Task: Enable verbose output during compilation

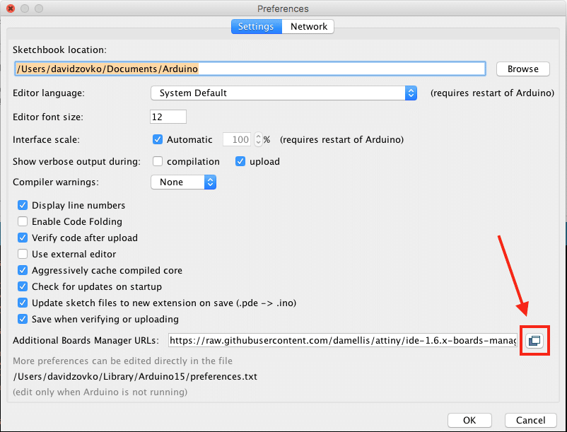Action: pos(158,161)
